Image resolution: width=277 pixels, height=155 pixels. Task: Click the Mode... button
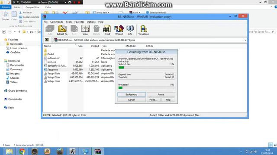(x=153, y=99)
